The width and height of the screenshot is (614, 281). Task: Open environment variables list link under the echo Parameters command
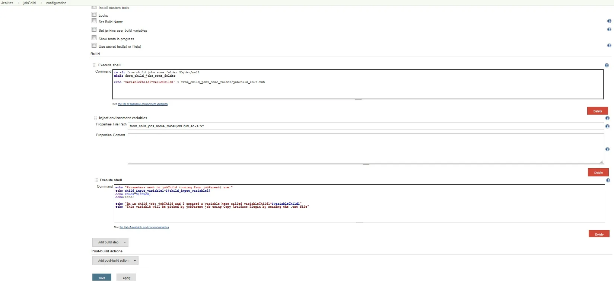pyautogui.click(x=144, y=227)
